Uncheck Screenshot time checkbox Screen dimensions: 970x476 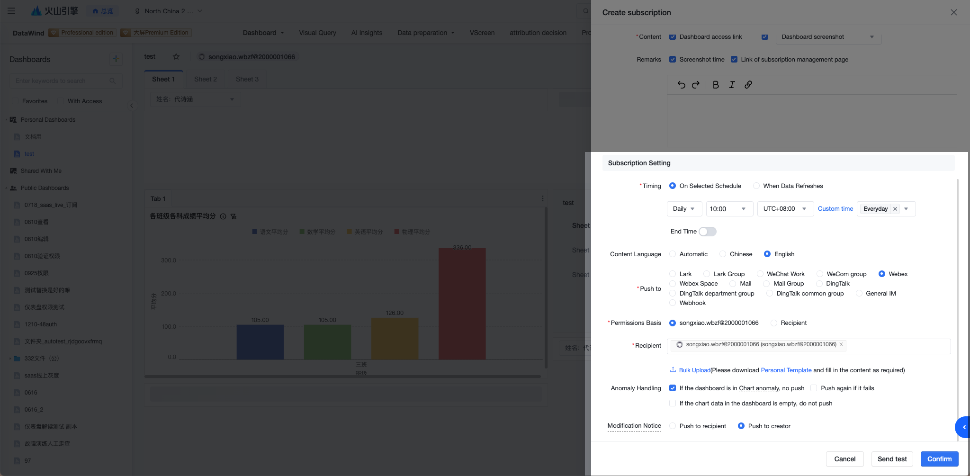point(673,60)
